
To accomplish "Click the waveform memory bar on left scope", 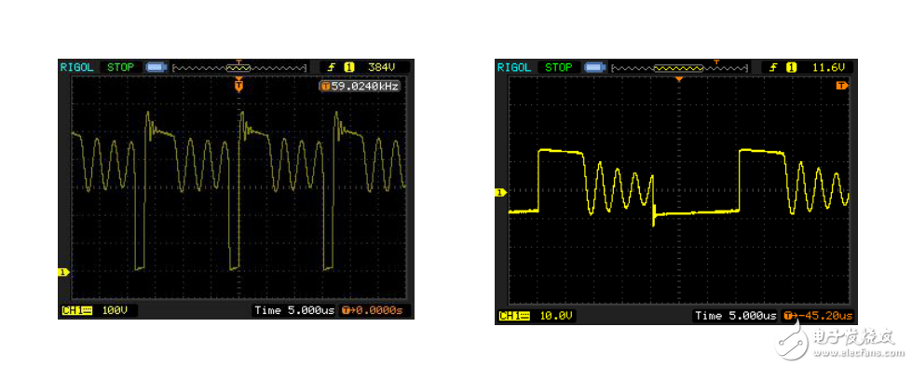I will point(239,67).
